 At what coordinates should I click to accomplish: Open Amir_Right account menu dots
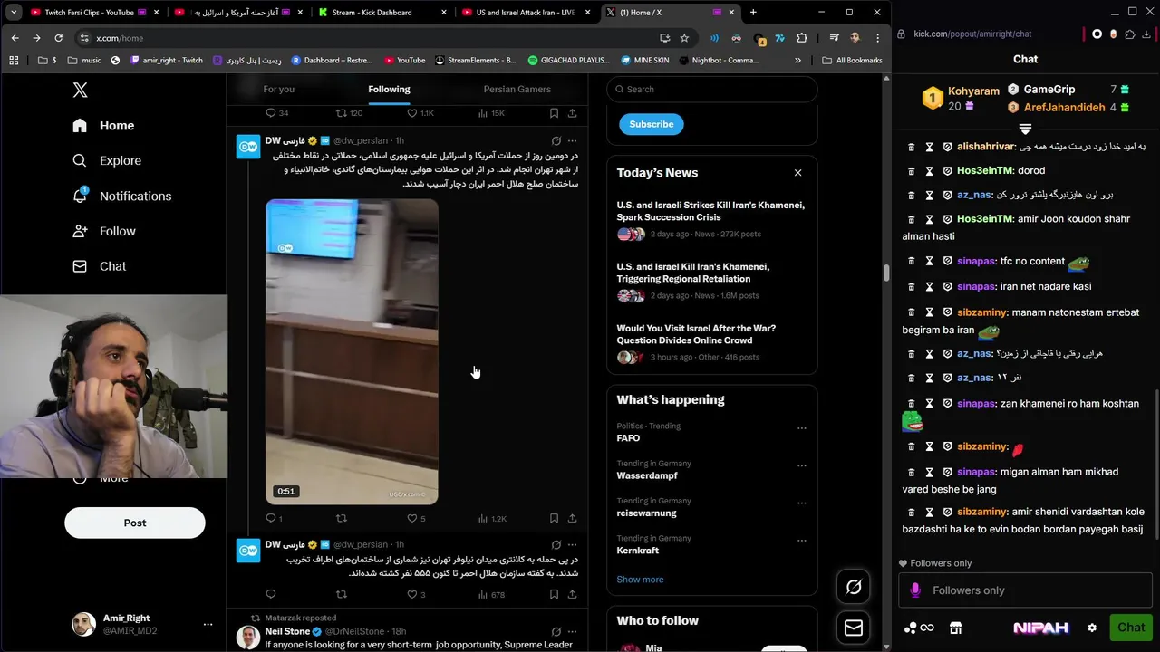(208, 625)
